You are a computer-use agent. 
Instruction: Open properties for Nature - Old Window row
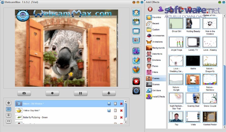point(115,104)
